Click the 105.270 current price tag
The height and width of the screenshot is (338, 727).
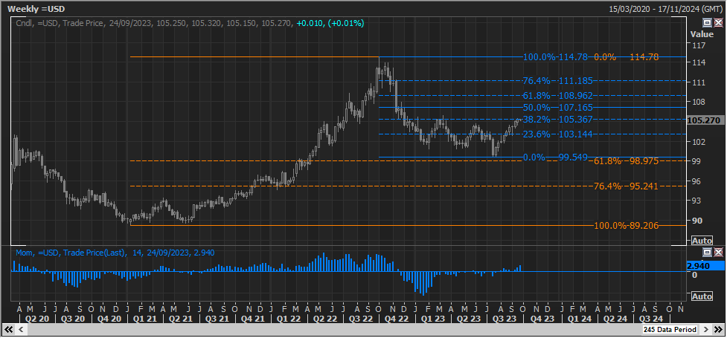click(x=704, y=120)
